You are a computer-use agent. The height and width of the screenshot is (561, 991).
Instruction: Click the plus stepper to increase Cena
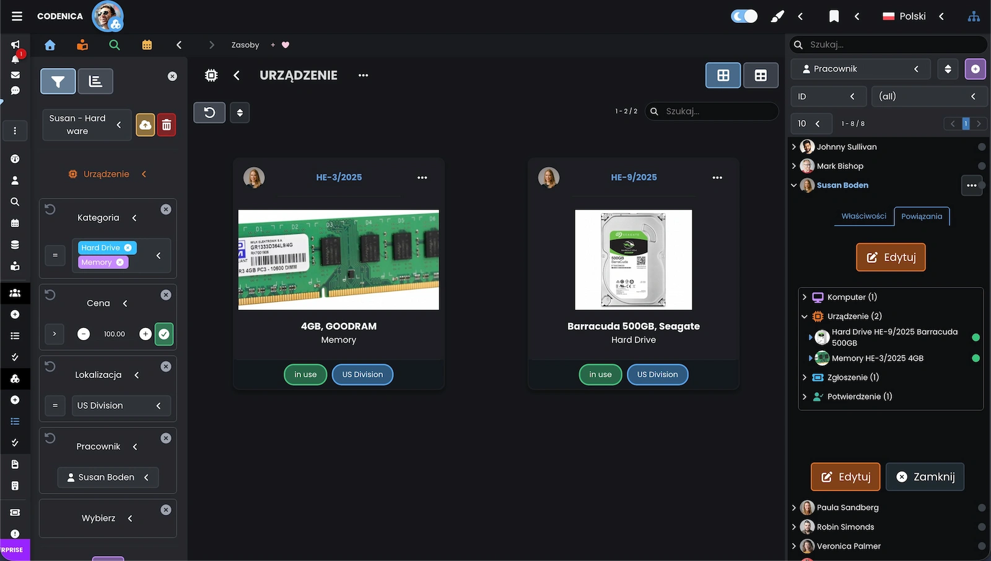[146, 334]
